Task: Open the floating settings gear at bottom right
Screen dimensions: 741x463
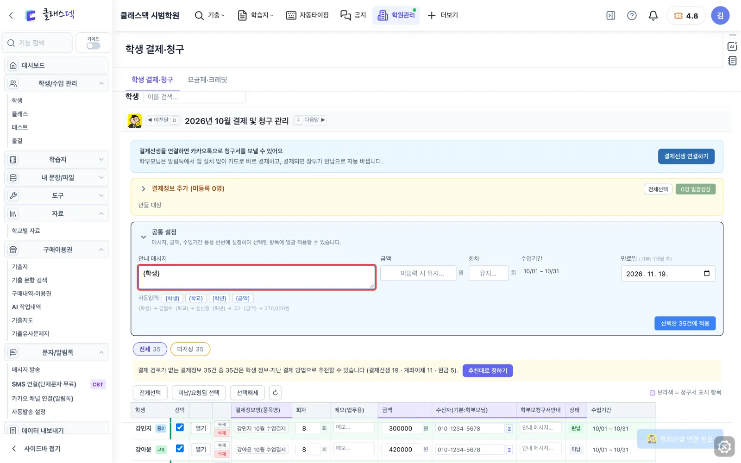Action: (x=724, y=447)
